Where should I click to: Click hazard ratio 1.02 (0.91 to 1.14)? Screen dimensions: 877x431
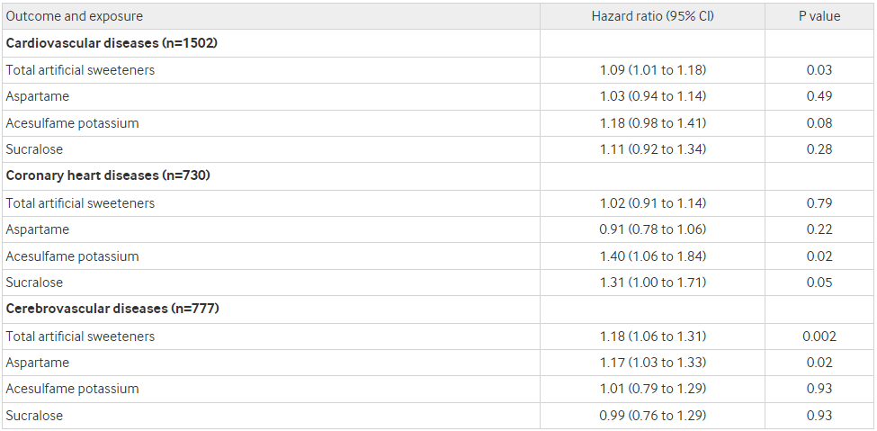652,203
